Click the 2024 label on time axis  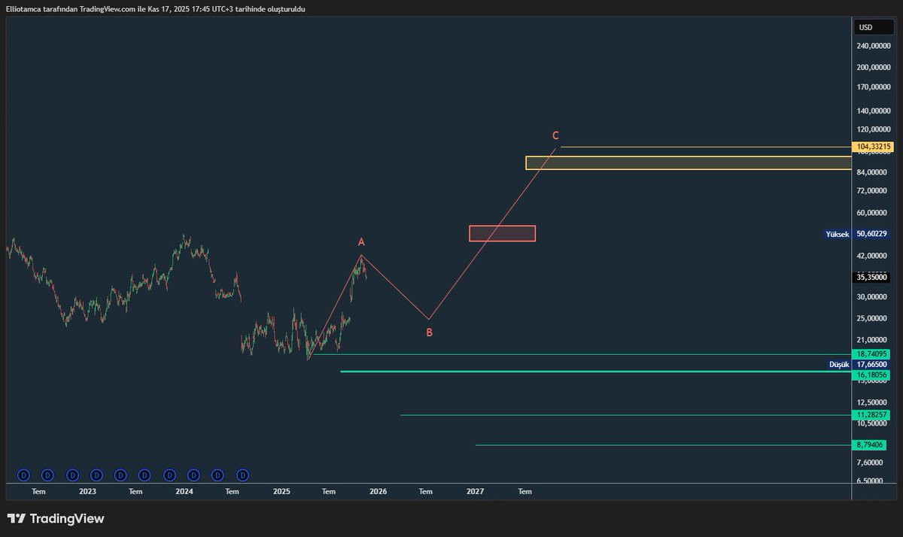click(184, 491)
